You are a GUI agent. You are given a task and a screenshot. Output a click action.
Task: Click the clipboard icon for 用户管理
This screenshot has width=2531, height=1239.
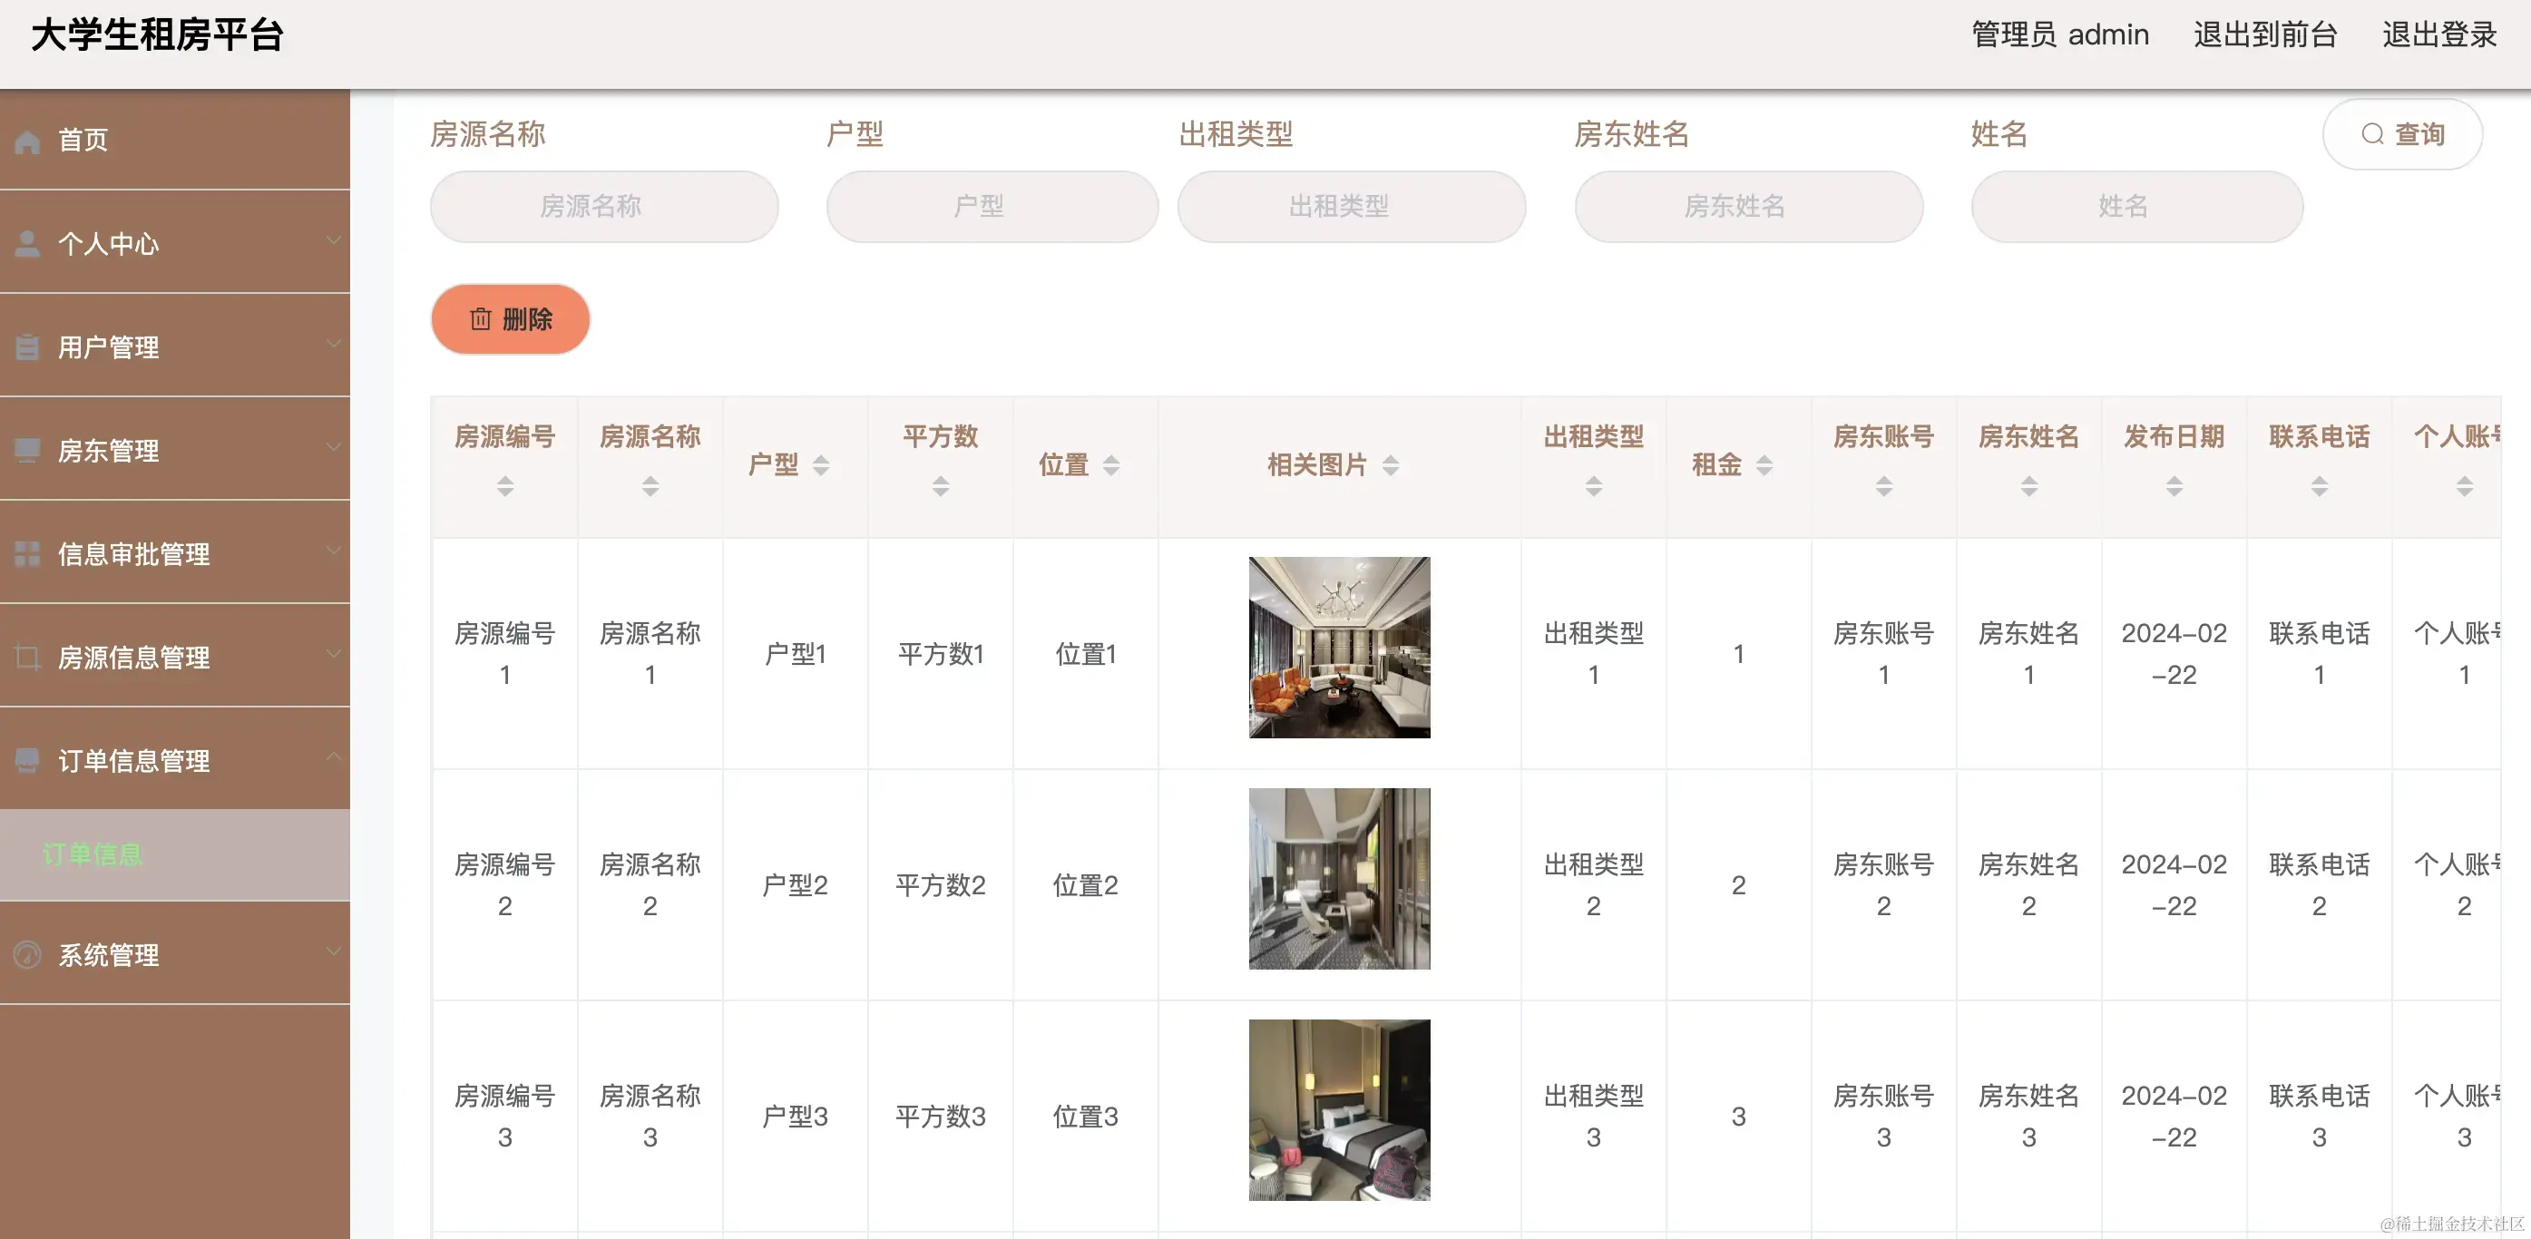tap(26, 346)
